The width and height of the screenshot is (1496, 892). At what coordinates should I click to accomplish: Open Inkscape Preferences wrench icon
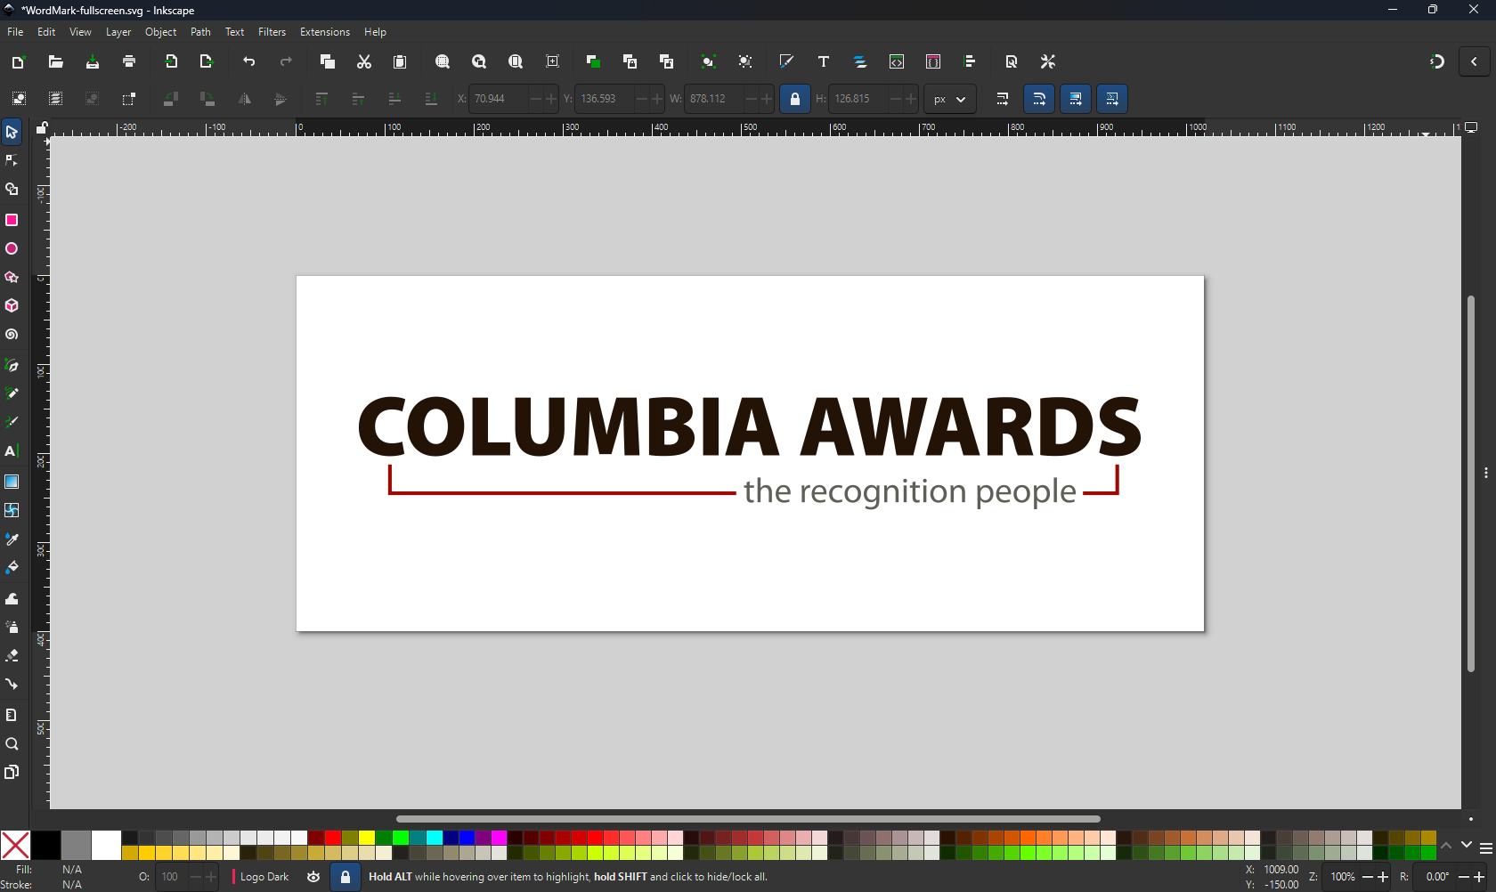tap(1048, 61)
